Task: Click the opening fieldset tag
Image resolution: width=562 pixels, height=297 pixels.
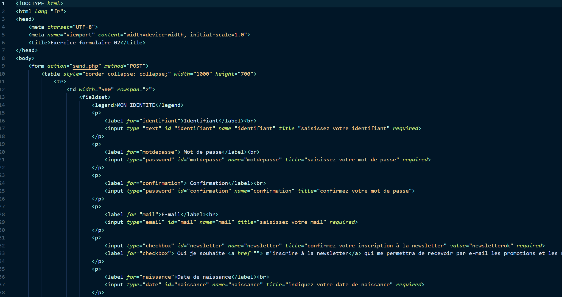Action: pyautogui.click(x=95, y=97)
